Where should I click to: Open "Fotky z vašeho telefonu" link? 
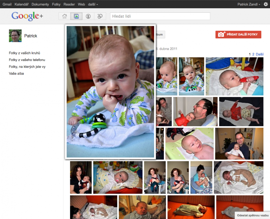(27, 60)
